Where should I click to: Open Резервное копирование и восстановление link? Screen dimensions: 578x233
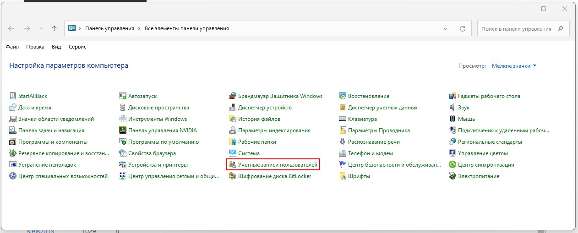coord(64,153)
